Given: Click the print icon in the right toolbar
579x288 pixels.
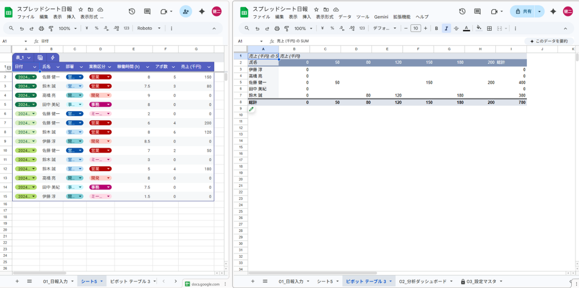Looking at the screenshot, I should [277, 28].
